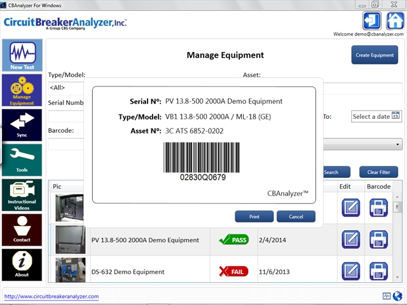Edit the PV 13.8-500 2000A Demo Equipment row

(x=351, y=240)
